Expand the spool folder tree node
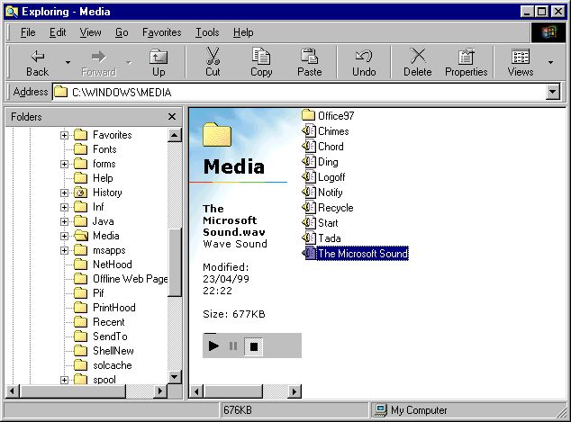The width and height of the screenshot is (571, 422). [64, 381]
